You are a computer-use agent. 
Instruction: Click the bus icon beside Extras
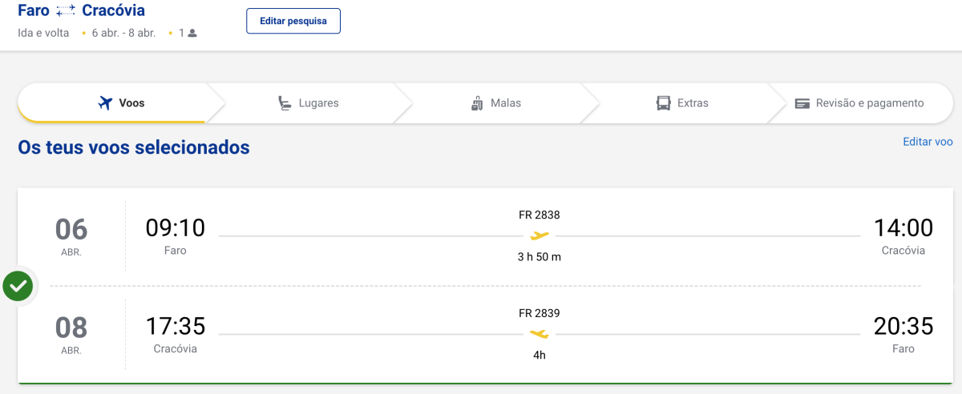pos(663,103)
